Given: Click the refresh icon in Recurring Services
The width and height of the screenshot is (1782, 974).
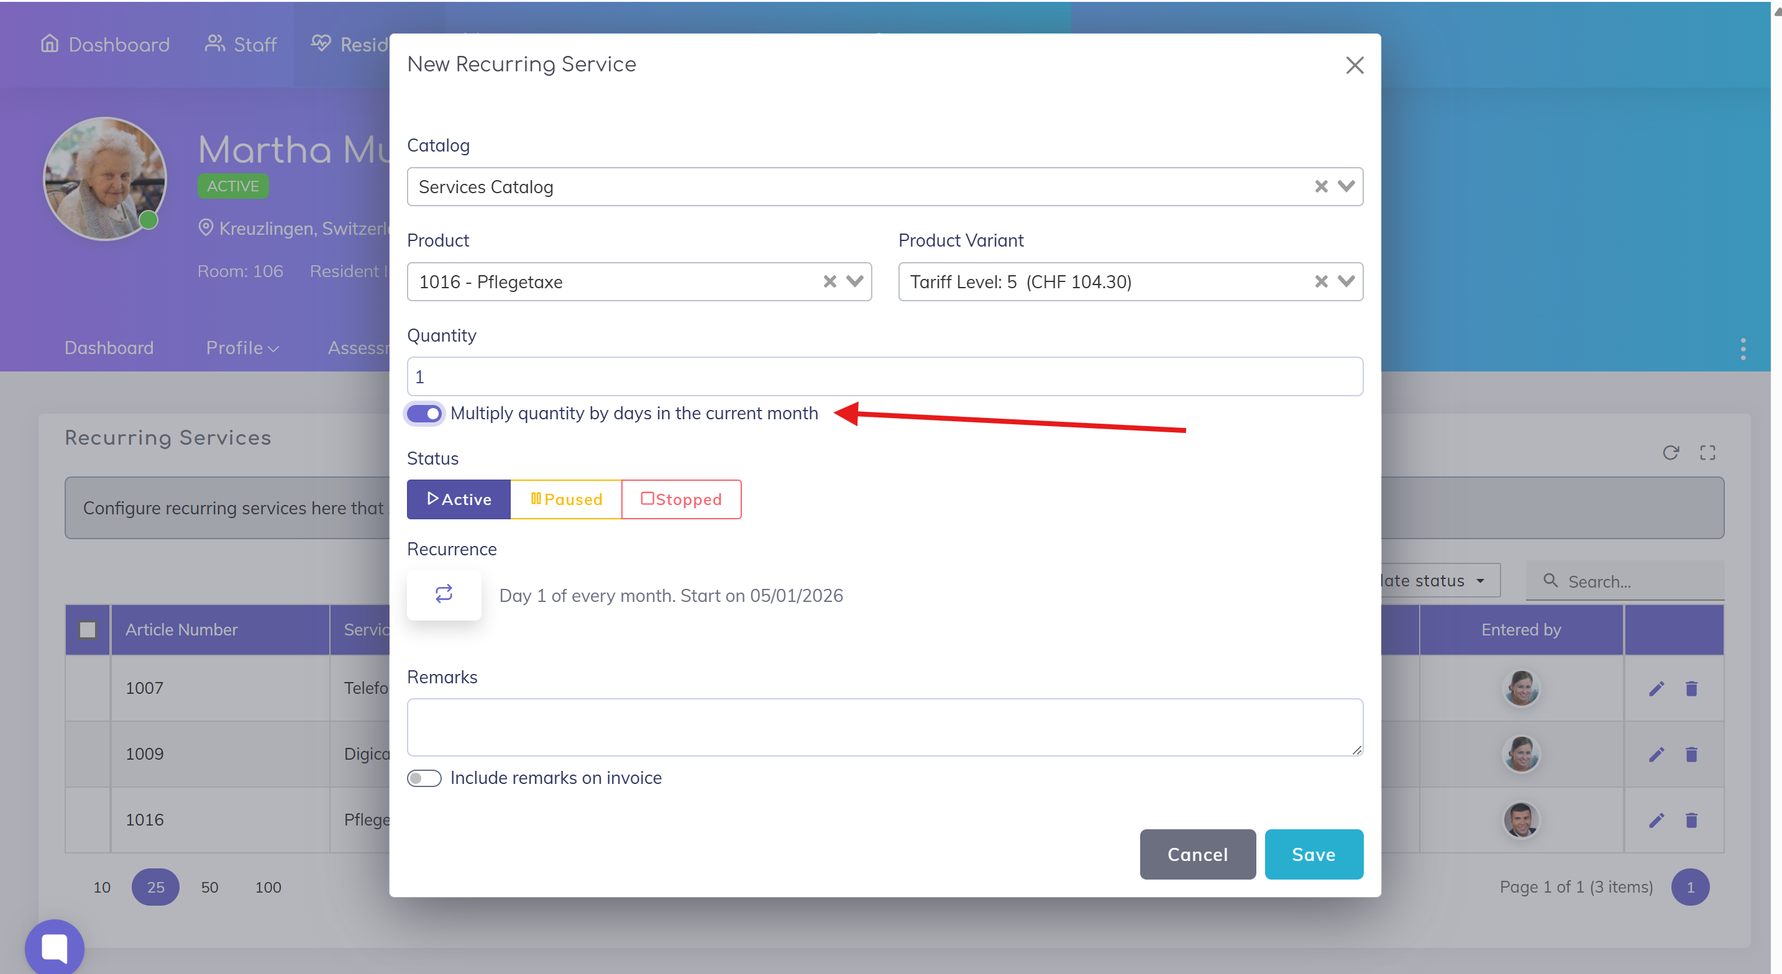Looking at the screenshot, I should pyautogui.click(x=1671, y=453).
